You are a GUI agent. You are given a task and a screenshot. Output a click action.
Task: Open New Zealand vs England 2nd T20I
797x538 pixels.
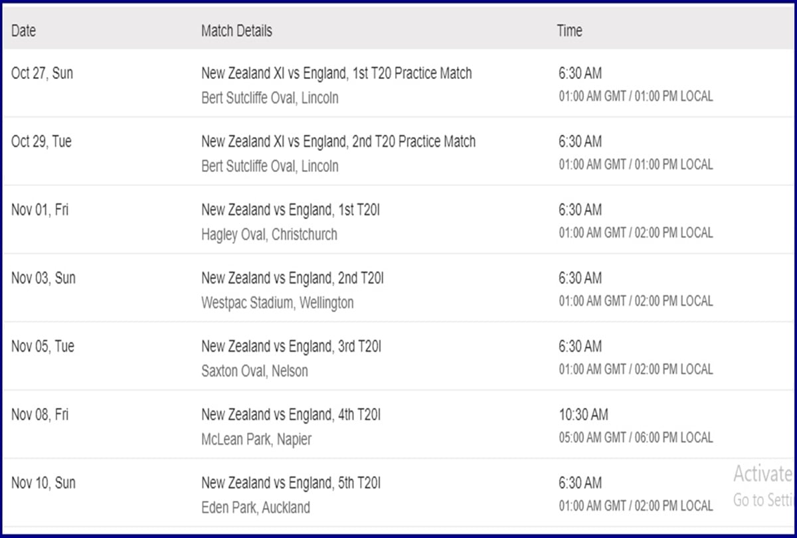point(292,278)
